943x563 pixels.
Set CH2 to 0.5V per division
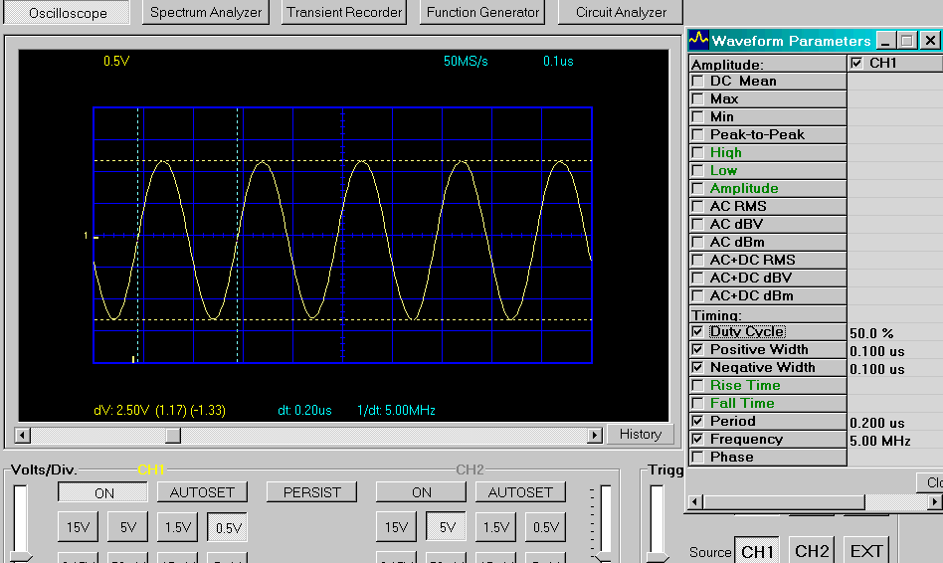click(545, 527)
